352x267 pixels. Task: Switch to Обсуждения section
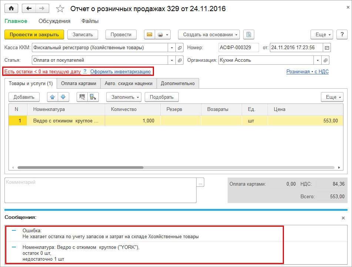click(x=54, y=21)
